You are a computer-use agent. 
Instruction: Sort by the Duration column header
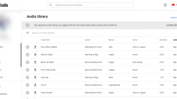point(163,40)
